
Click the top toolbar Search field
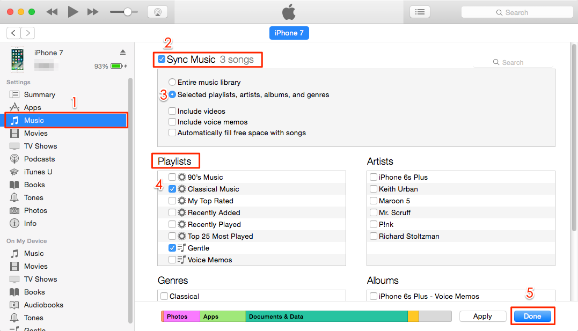(x=517, y=12)
